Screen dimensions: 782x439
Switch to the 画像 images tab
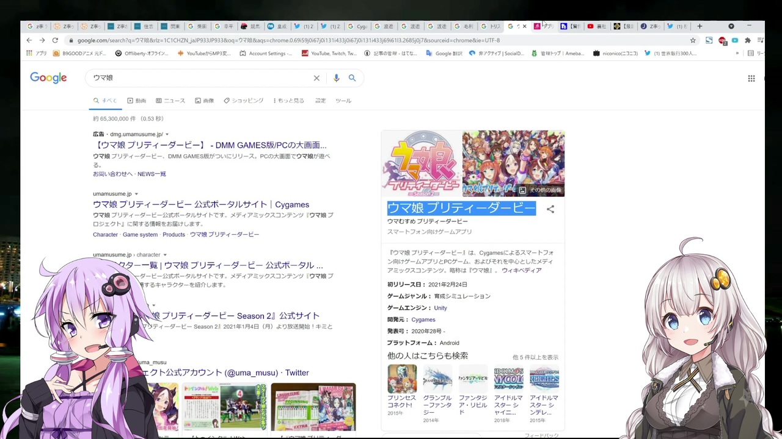pos(205,101)
